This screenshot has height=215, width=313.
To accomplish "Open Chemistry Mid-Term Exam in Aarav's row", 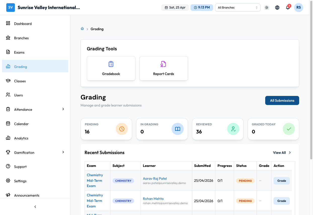I will (95, 181).
